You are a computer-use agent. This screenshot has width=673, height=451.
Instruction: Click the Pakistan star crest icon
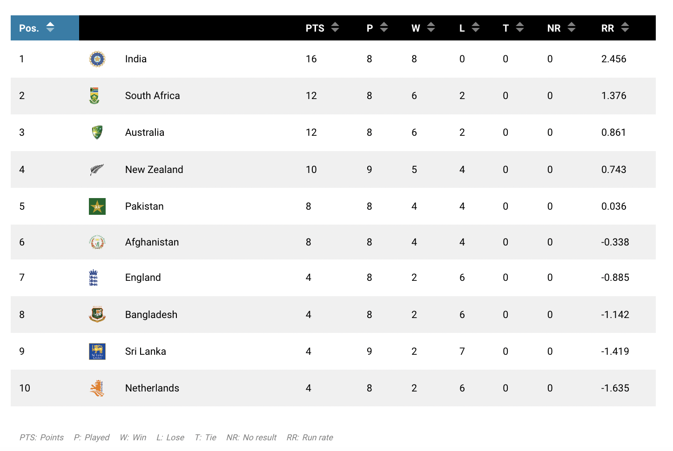click(x=97, y=206)
